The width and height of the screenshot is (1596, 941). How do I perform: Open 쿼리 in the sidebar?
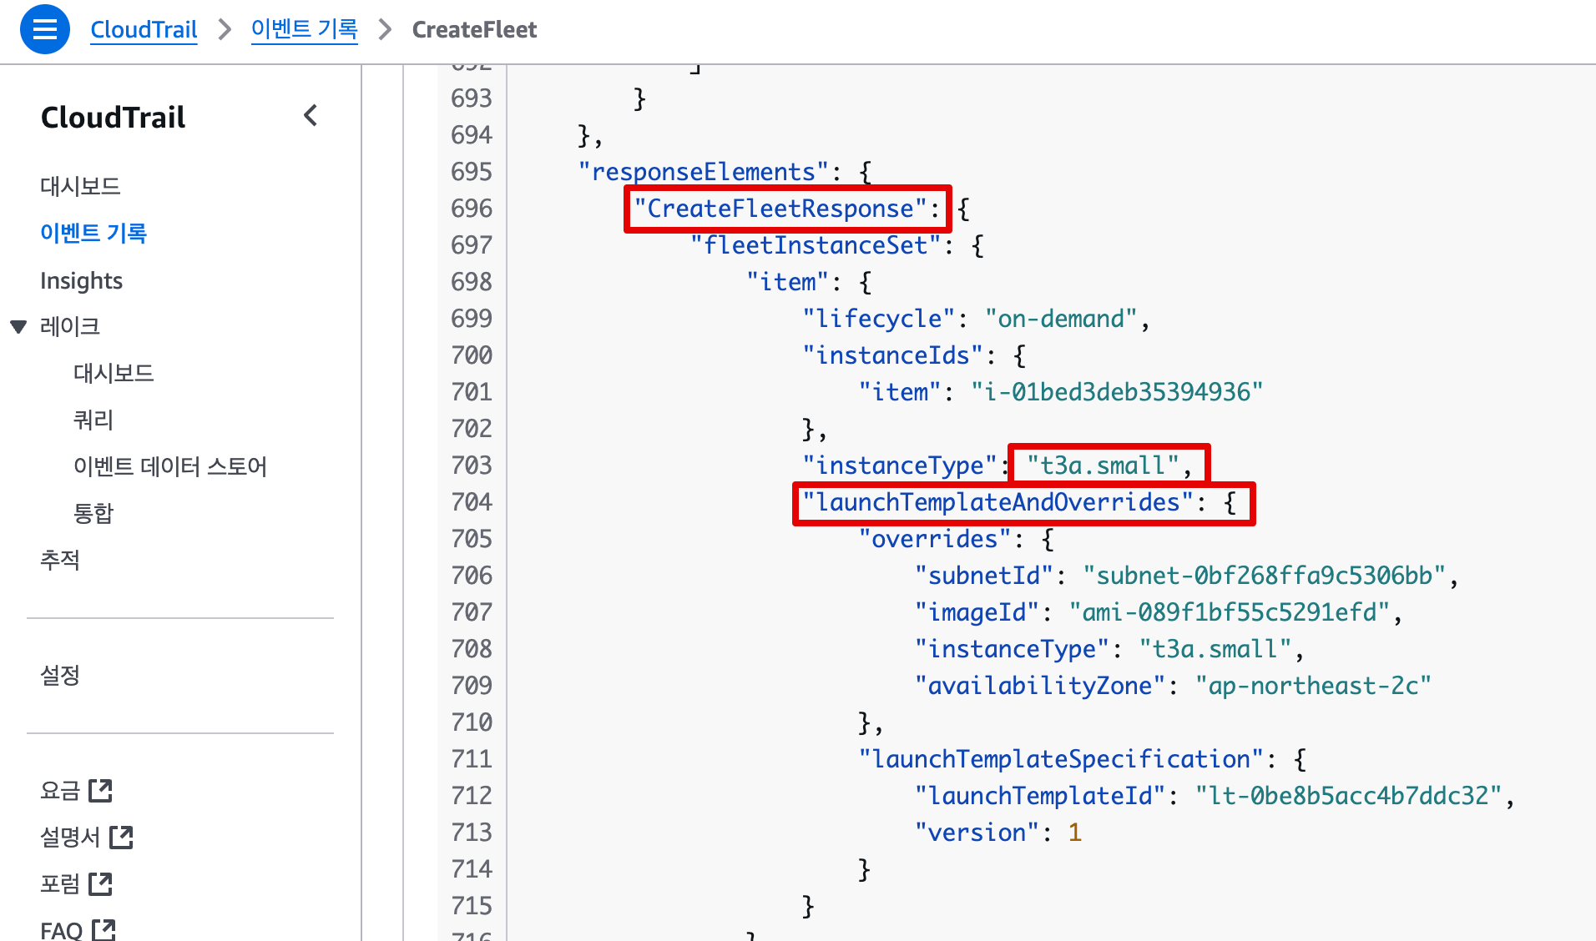(93, 420)
